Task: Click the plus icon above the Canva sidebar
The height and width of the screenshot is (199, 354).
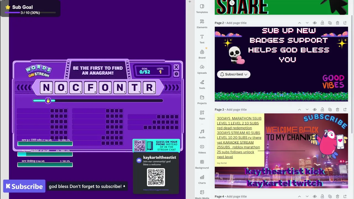Action: pyautogui.click(x=190, y=2)
